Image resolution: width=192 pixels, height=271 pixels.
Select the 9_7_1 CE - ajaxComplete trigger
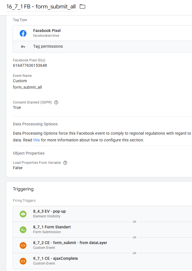click(55, 259)
